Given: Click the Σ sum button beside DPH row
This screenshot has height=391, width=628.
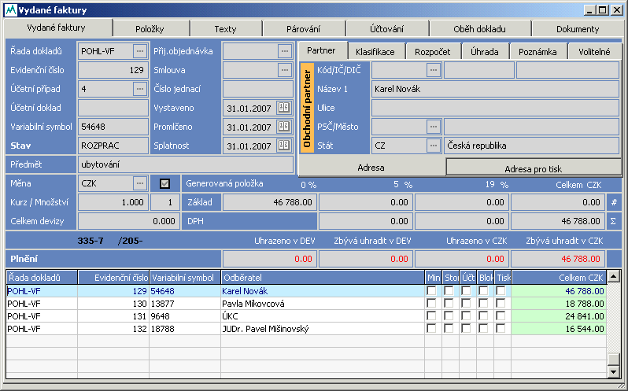Looking at the screenshot, I should (614, 221).
